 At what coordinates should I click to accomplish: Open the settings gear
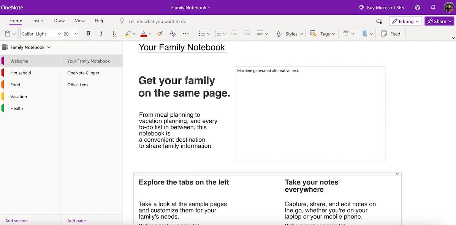417,8
